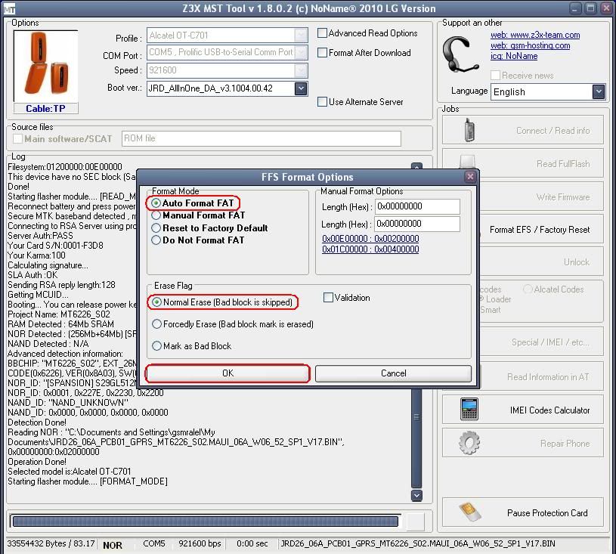The image size is (616, 554).
Task: Select Manual Format FAT radio option
Action: [x=156, y=215]
